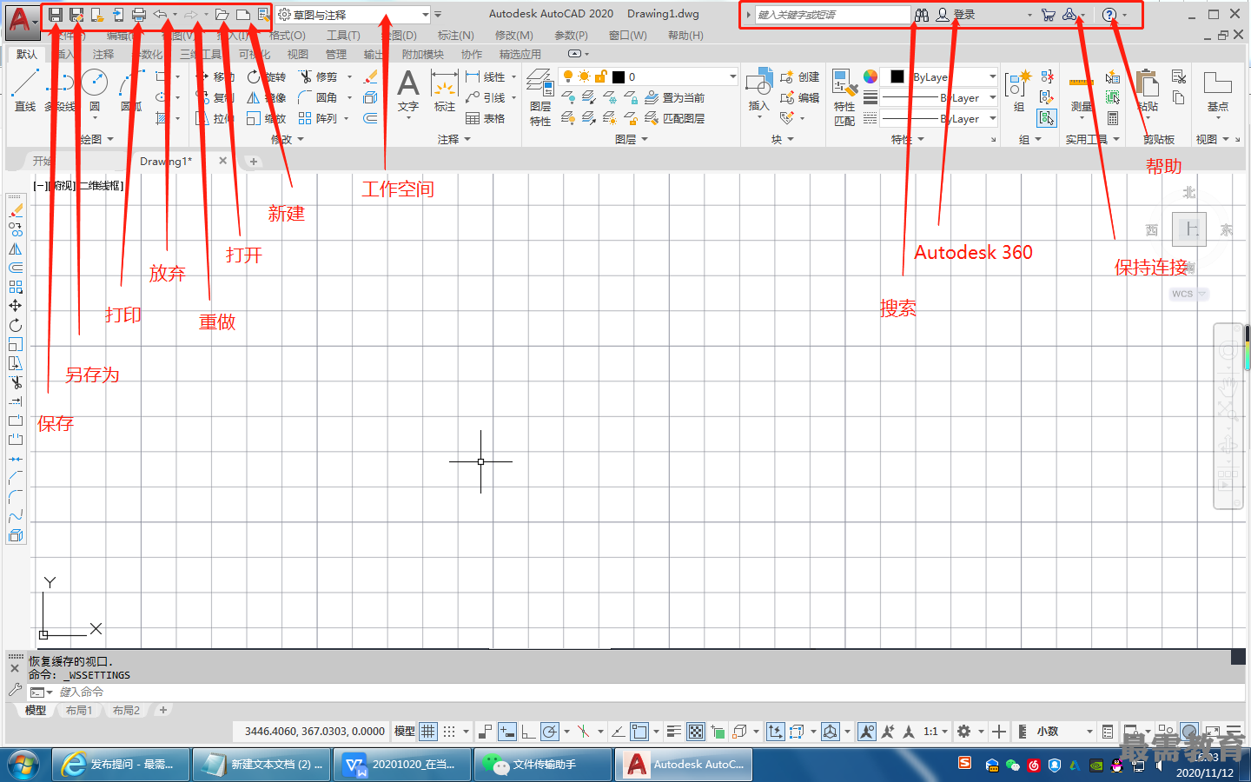The width and height of the screenshot is (1251, 782).
Task: Click the WCS label under the ViewCube
Action: [x=1182, y=294]
